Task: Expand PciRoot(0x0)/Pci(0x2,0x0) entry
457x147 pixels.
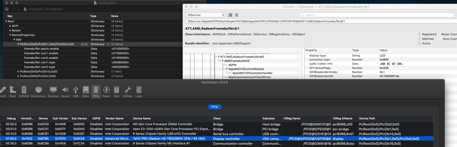Action: [18, 76]
